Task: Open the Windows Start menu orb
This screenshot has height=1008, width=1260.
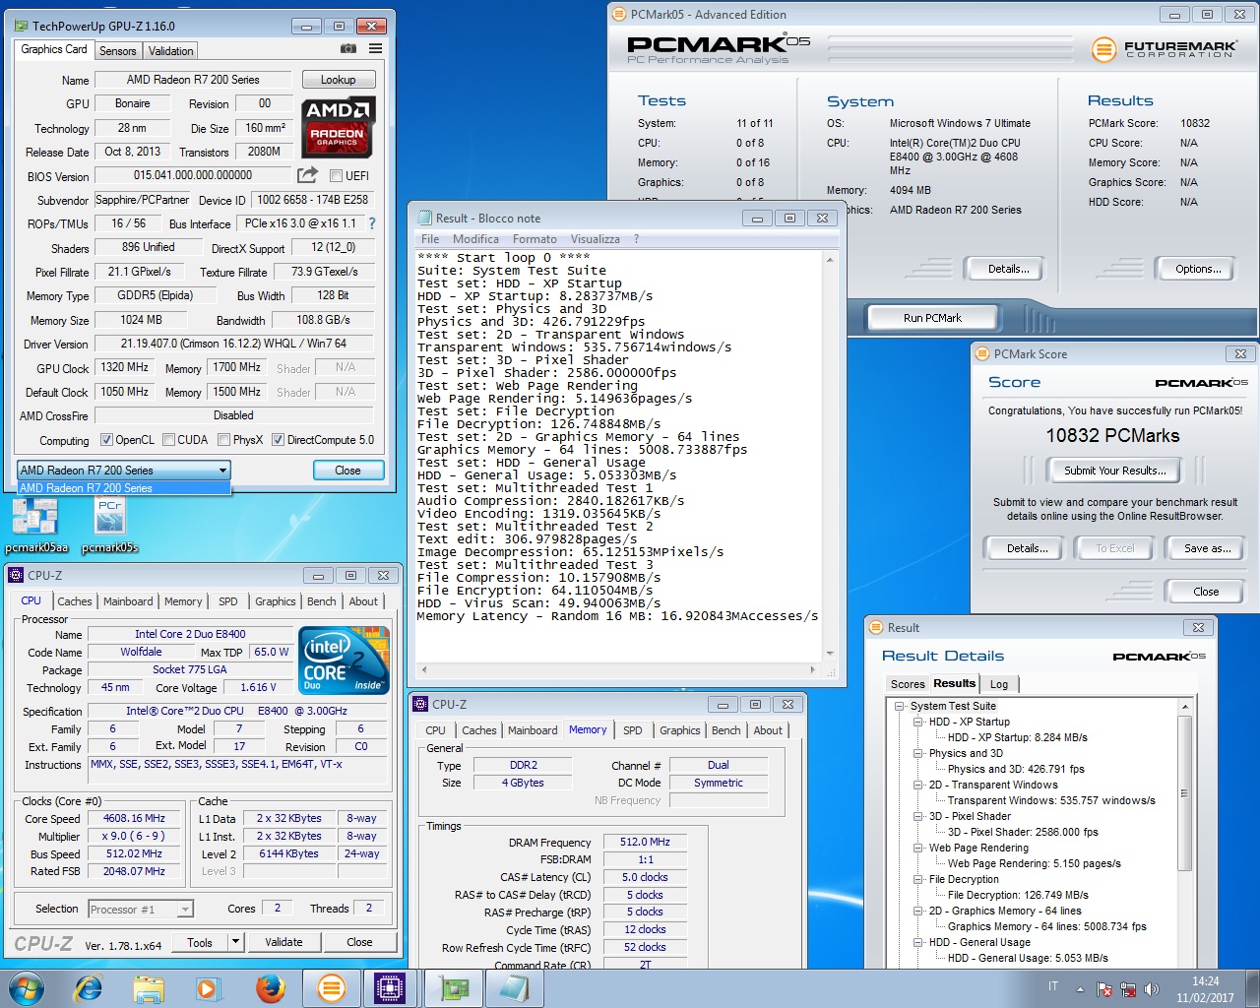Action: (x=26, y=987)
